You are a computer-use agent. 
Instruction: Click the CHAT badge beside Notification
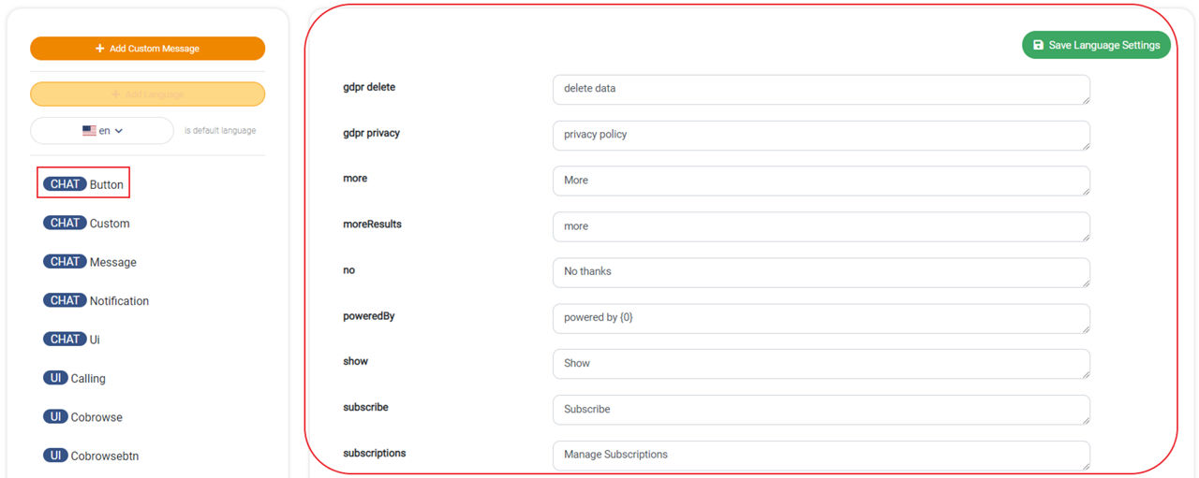tap(65, 300)
